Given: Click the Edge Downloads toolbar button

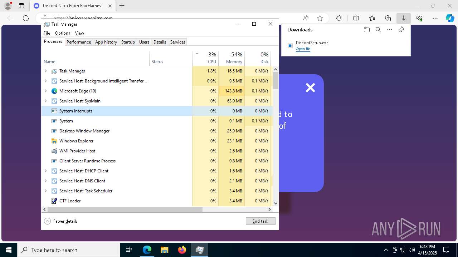Looking at the screenshot, I should pos(403,18).
